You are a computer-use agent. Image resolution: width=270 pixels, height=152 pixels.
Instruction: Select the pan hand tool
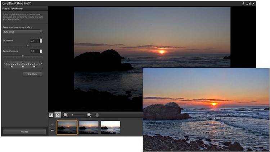[x=96, y=115]
